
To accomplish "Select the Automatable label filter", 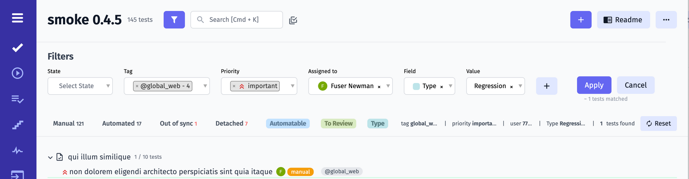I will [x=288, y=123].
